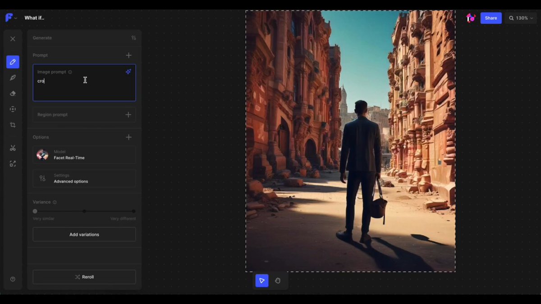
Task: Select the pen brush tool
Action: (x=13, y=77)
